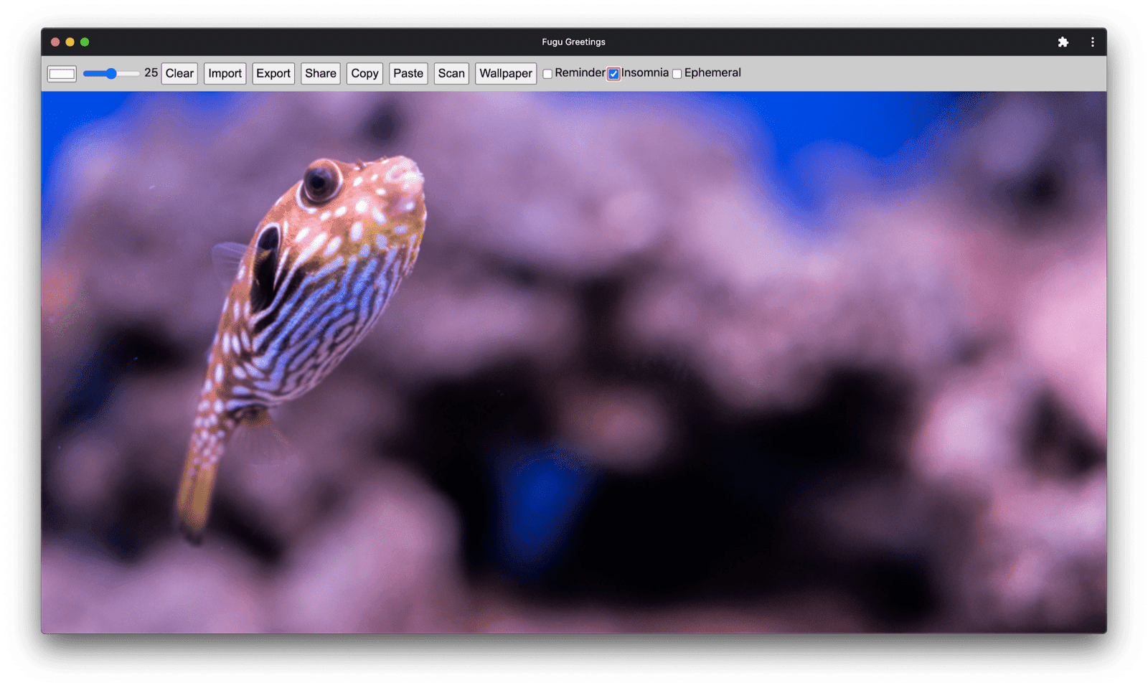Click the red close window button

pyautogui.click(x=55, y=42)
